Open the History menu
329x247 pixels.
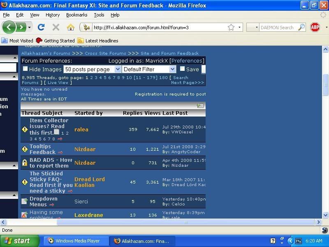pyautogui.click(x=53, y=15)
